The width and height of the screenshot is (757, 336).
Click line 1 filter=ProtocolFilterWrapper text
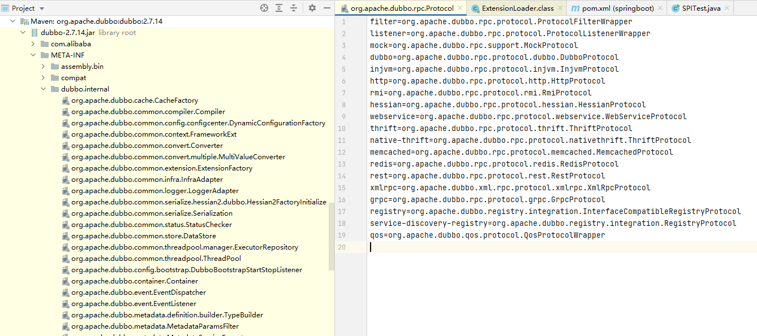501,21
